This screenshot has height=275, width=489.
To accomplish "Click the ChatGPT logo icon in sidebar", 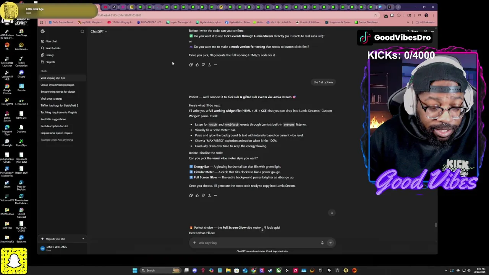I will (42, 31).
